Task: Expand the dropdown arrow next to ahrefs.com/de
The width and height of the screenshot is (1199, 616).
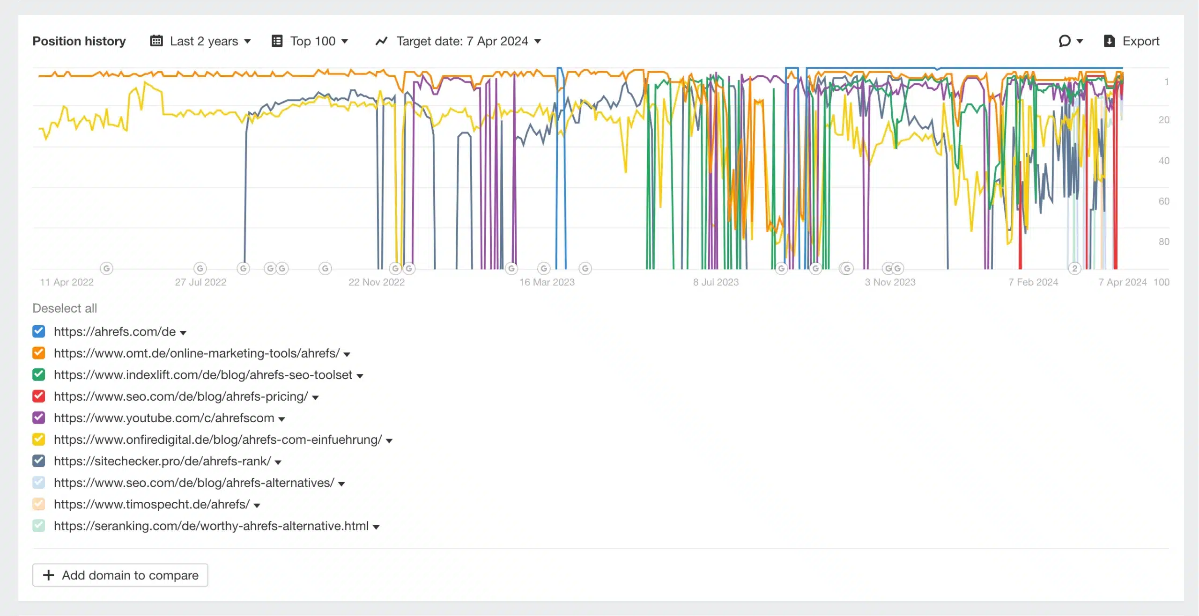Action: pos(183,333)
